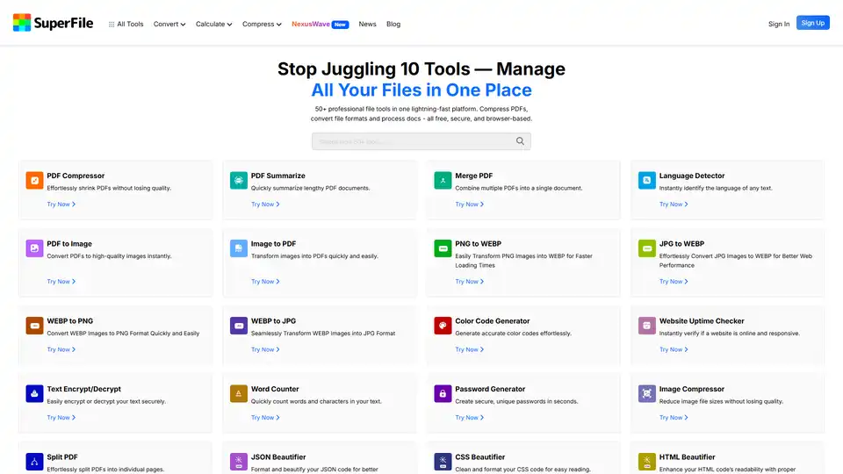Click the SuperFile logo
Screen dimensions: 843x474
tap(54, 24)
